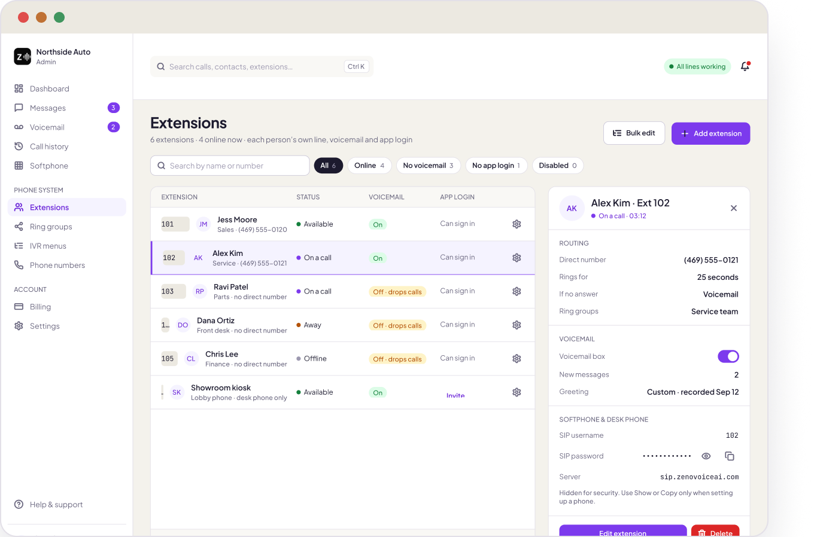
Task: Go to Phone numbers
Action: point(67,265)
